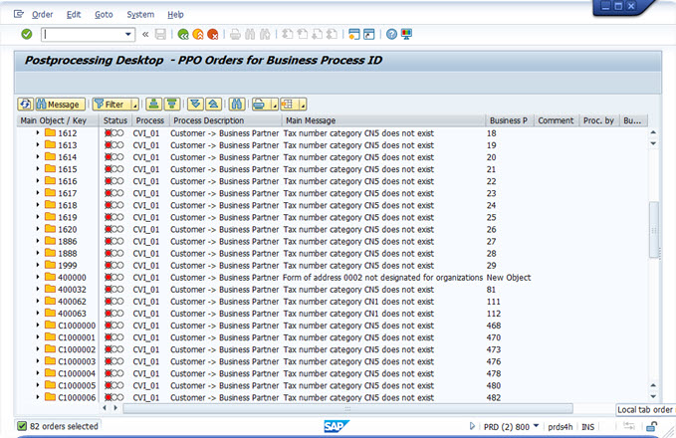Screen dimensions: 676x438
Task: Click the bottom scroll-down arrow of the list
Action: [x=653, y=396]
